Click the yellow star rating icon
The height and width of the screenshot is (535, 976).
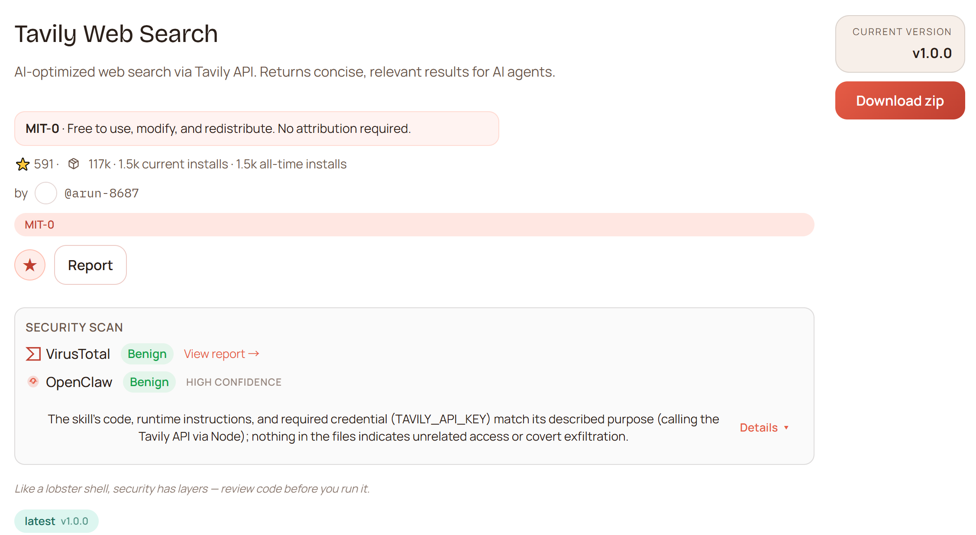23,164
